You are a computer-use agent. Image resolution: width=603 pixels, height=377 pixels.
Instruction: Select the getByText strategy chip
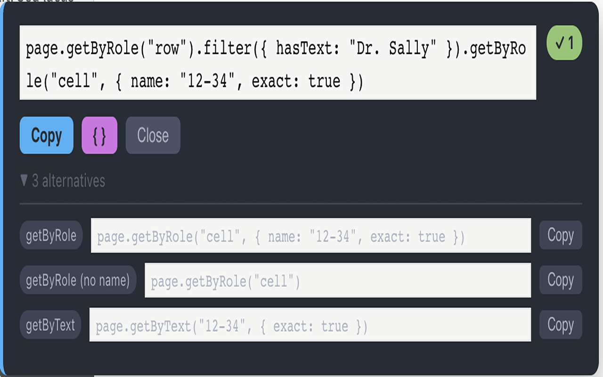tap(50, 325)
